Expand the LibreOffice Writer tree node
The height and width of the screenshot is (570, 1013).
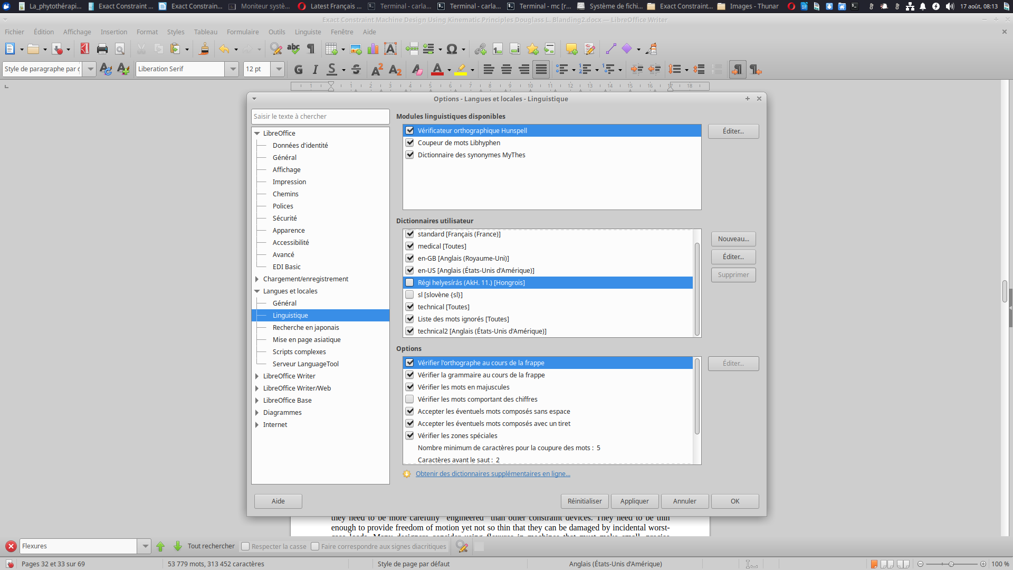(257, 376)
